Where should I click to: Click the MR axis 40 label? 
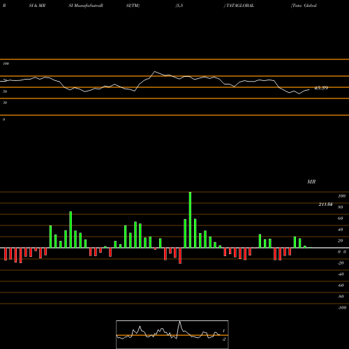tap(341, 230)
